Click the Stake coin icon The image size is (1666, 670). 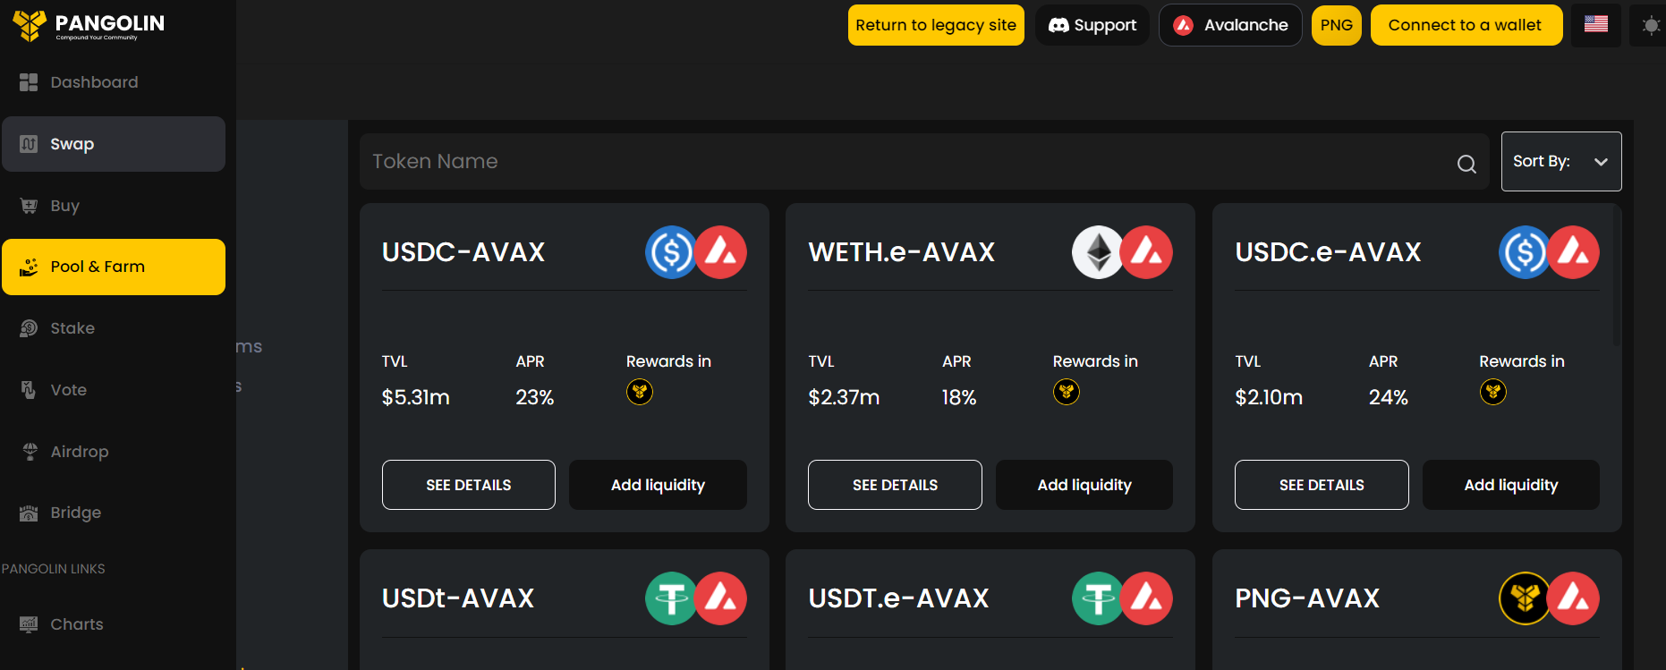coord(29,328)
